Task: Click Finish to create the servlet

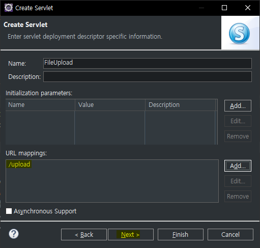Action: [x=181, y=235]
